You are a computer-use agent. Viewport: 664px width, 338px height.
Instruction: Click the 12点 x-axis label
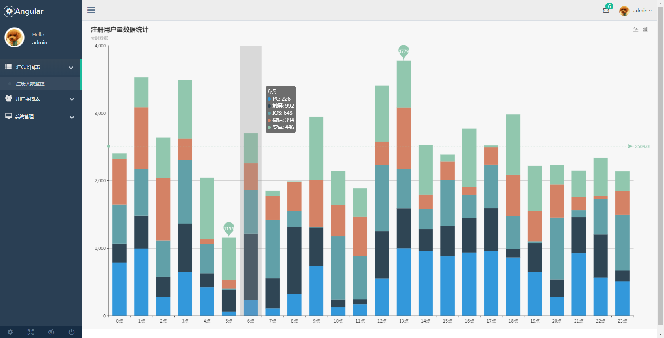pyautogui.click(x=382, y=321)
